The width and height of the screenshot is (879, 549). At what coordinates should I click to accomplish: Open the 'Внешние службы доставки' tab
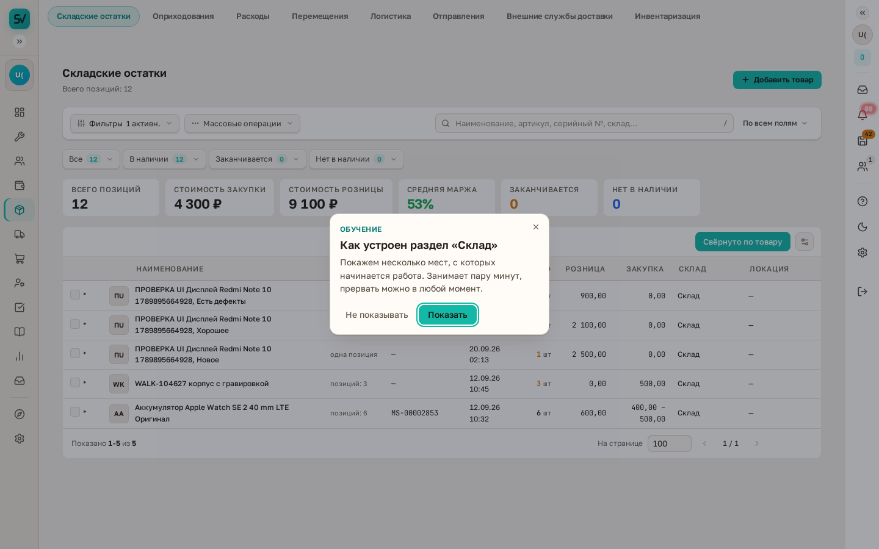click(x=560, y=16)
